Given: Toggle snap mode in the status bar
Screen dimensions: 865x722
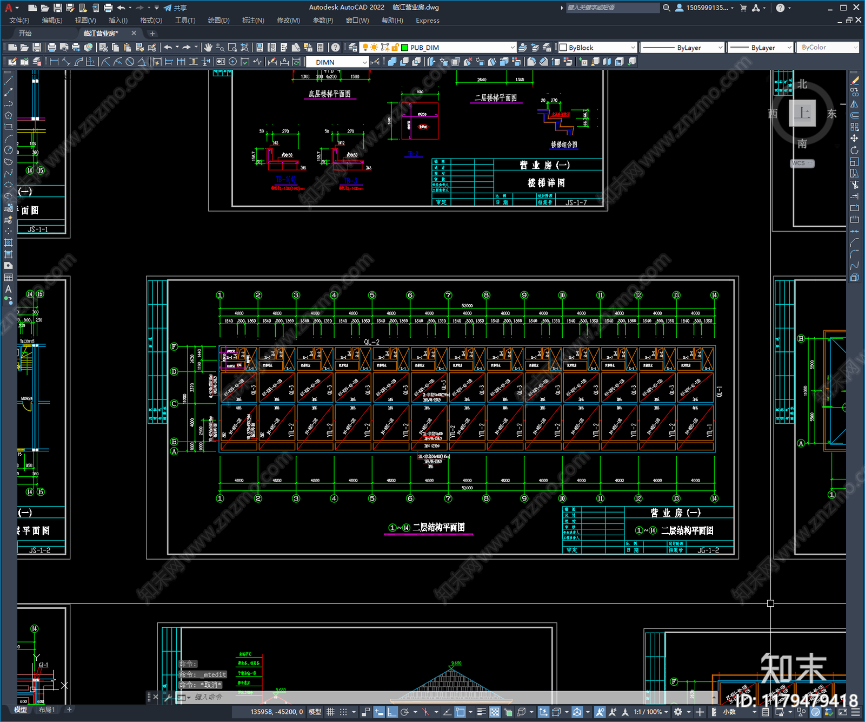Looking at the screenshot, I should [343, 712].
